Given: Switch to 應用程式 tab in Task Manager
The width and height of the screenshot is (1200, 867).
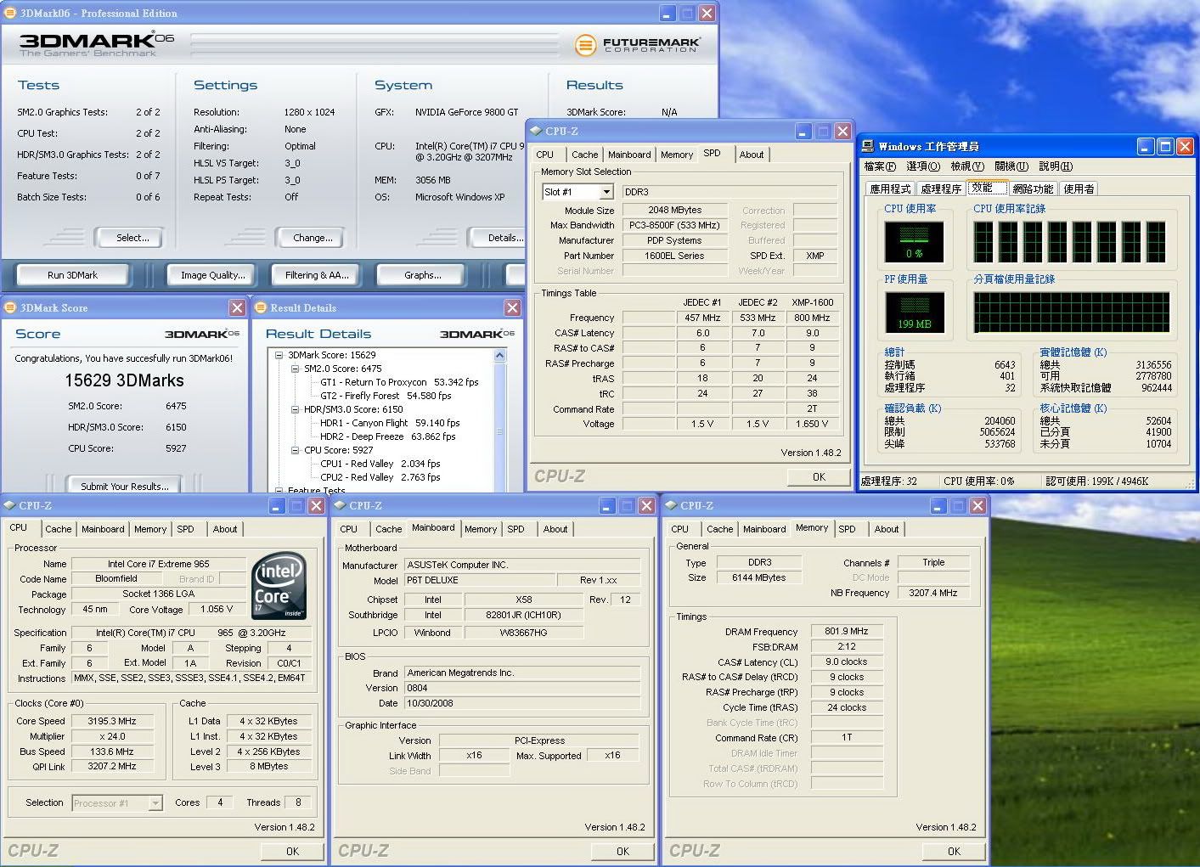Looking at the screenshot, I should click(890, 189).
